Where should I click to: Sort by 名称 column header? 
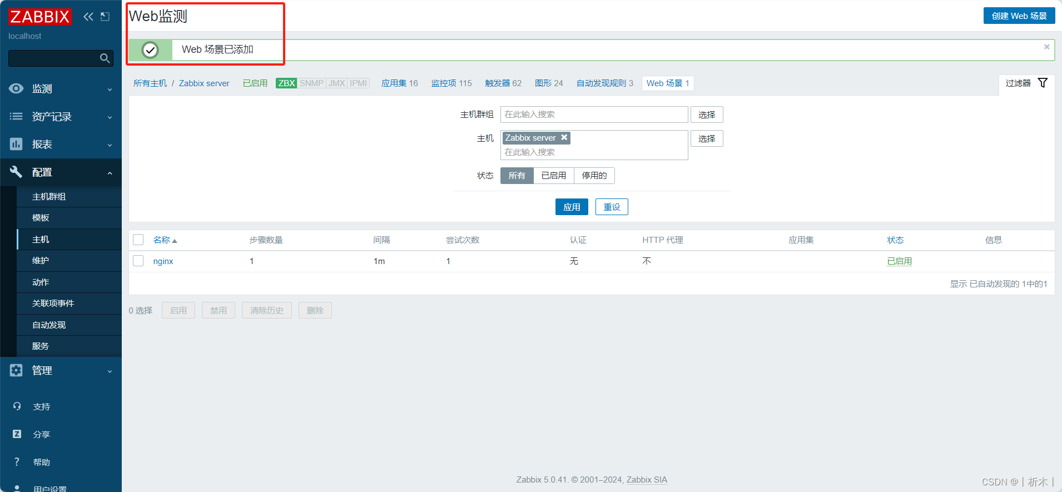[x=165, y=240]
